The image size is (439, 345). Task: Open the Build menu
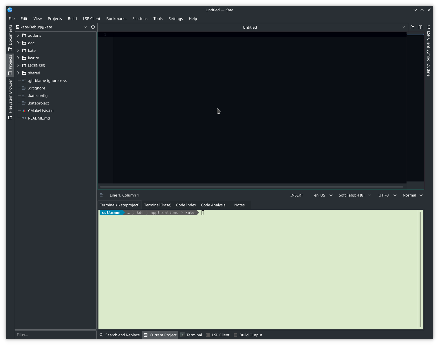coord(72,19)
